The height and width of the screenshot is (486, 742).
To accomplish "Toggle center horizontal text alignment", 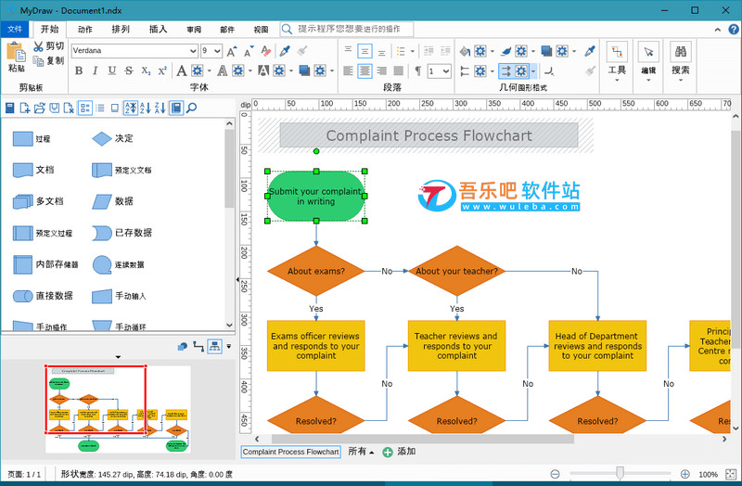I will (365, 71).
